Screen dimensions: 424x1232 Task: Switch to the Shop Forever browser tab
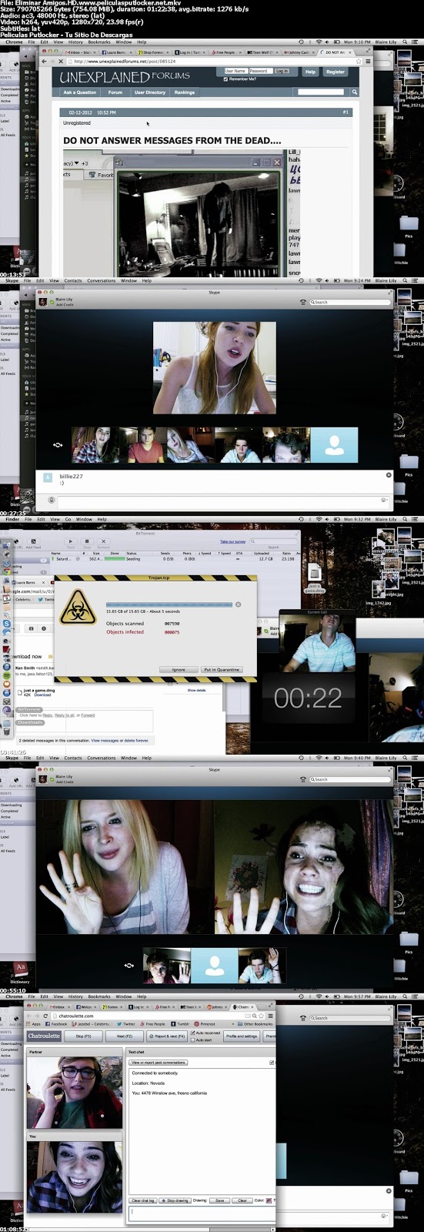point(153,52)
